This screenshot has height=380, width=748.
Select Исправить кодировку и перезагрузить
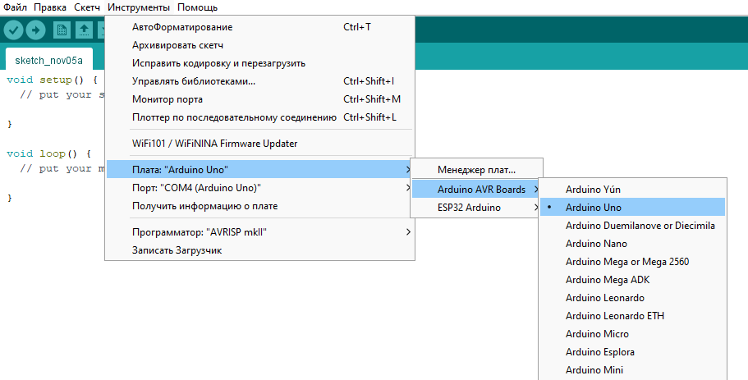[x=260, y=63]
